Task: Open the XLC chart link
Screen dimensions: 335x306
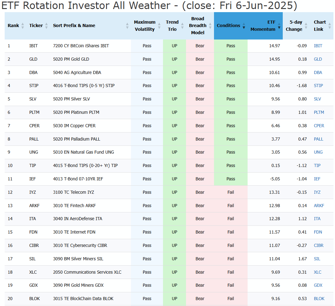Action: 318,272
